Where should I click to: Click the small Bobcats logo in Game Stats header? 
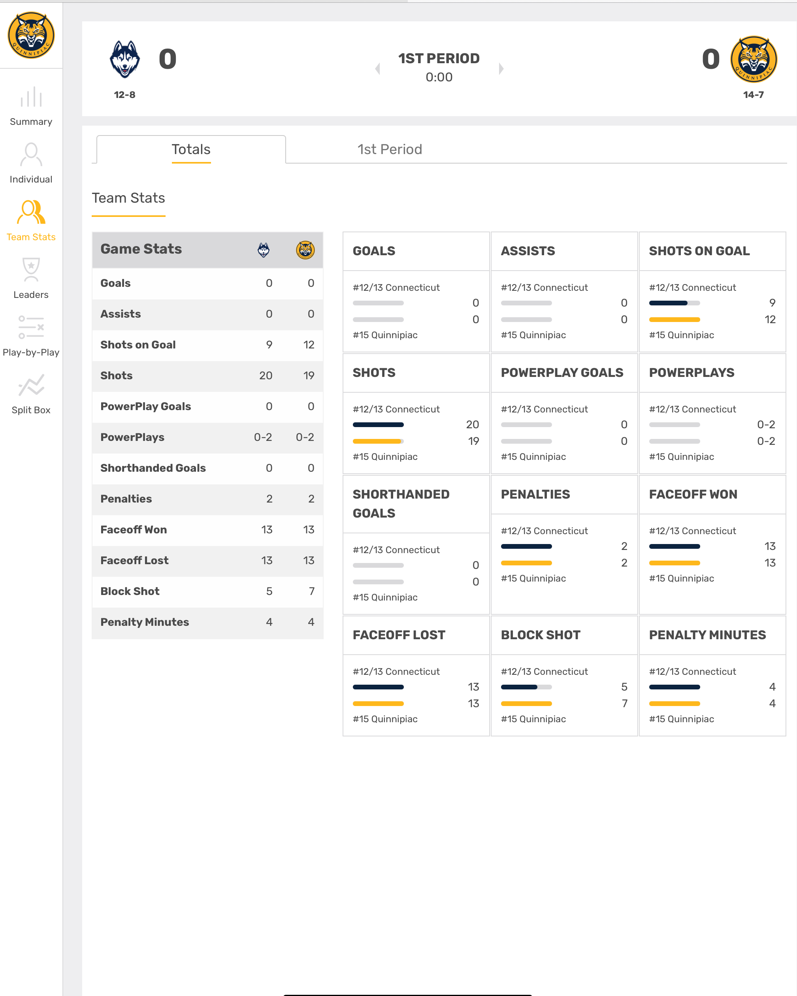tap(305, 250)
